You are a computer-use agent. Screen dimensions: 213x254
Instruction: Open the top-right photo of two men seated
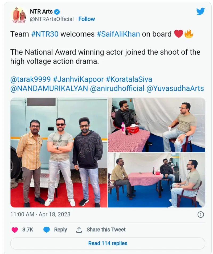pyautogui.click(x=157, y=125)
